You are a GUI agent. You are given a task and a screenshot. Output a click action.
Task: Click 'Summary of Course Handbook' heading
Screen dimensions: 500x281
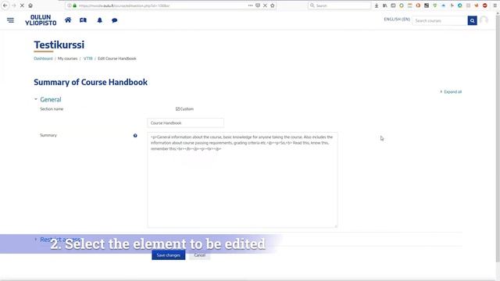click(91, 82)
